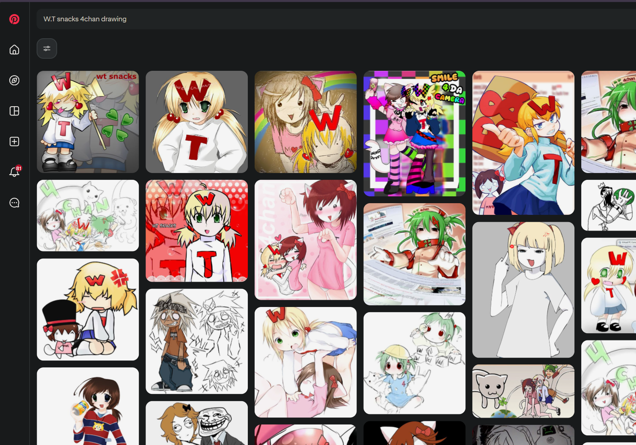The width and height of the screenshot is (636, 445).
Task: Click the Pinterest logo icon
Action: [x=14, y=19]
